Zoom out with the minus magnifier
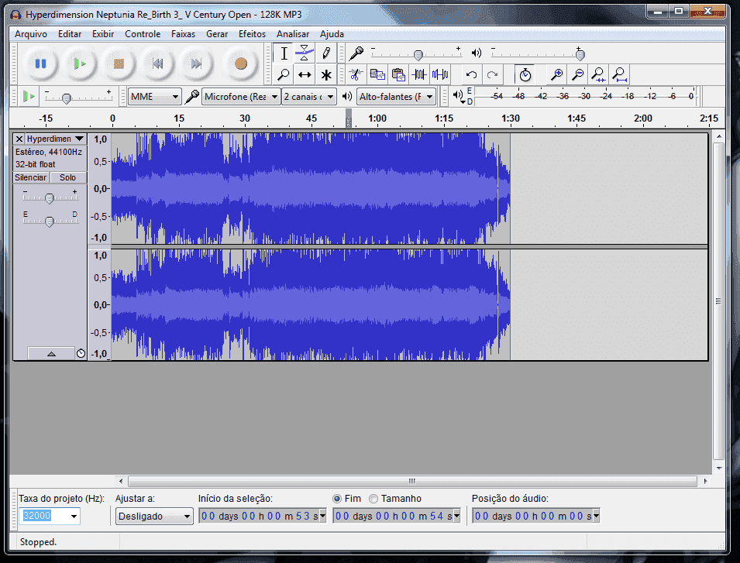 click(x=577, y=74)
